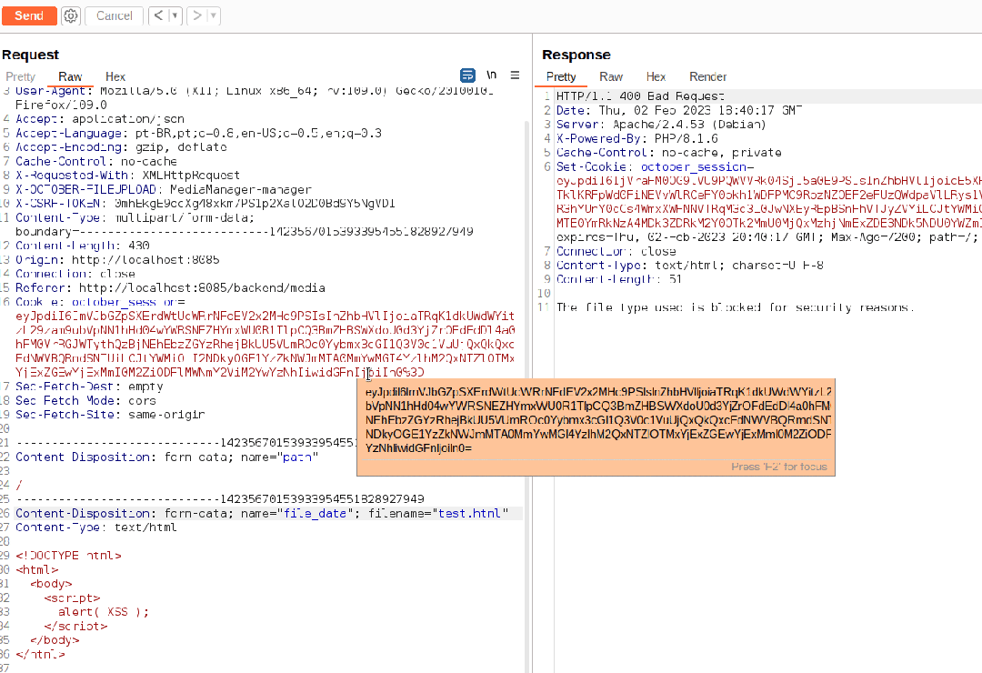
Task: Switch Response panel to Hex tab
Action: point(656,76)
